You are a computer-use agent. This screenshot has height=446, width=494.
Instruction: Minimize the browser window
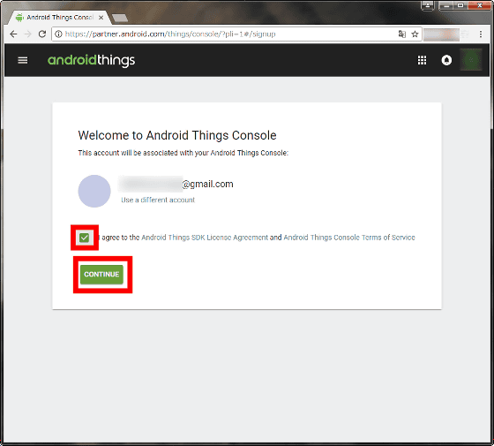tap(446, 5)
